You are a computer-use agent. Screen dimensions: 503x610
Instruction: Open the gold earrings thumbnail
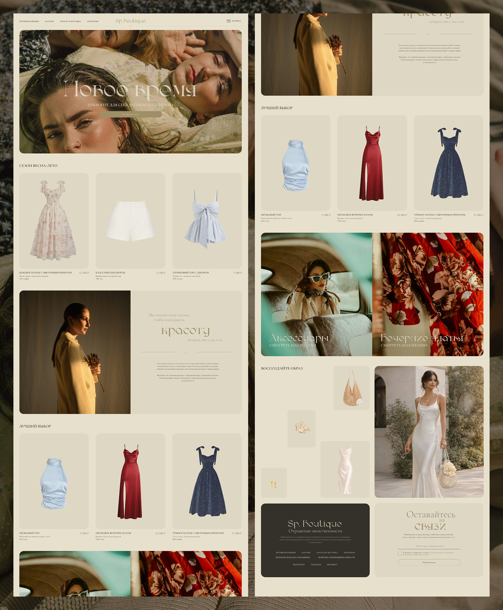[x=274, y=482]
